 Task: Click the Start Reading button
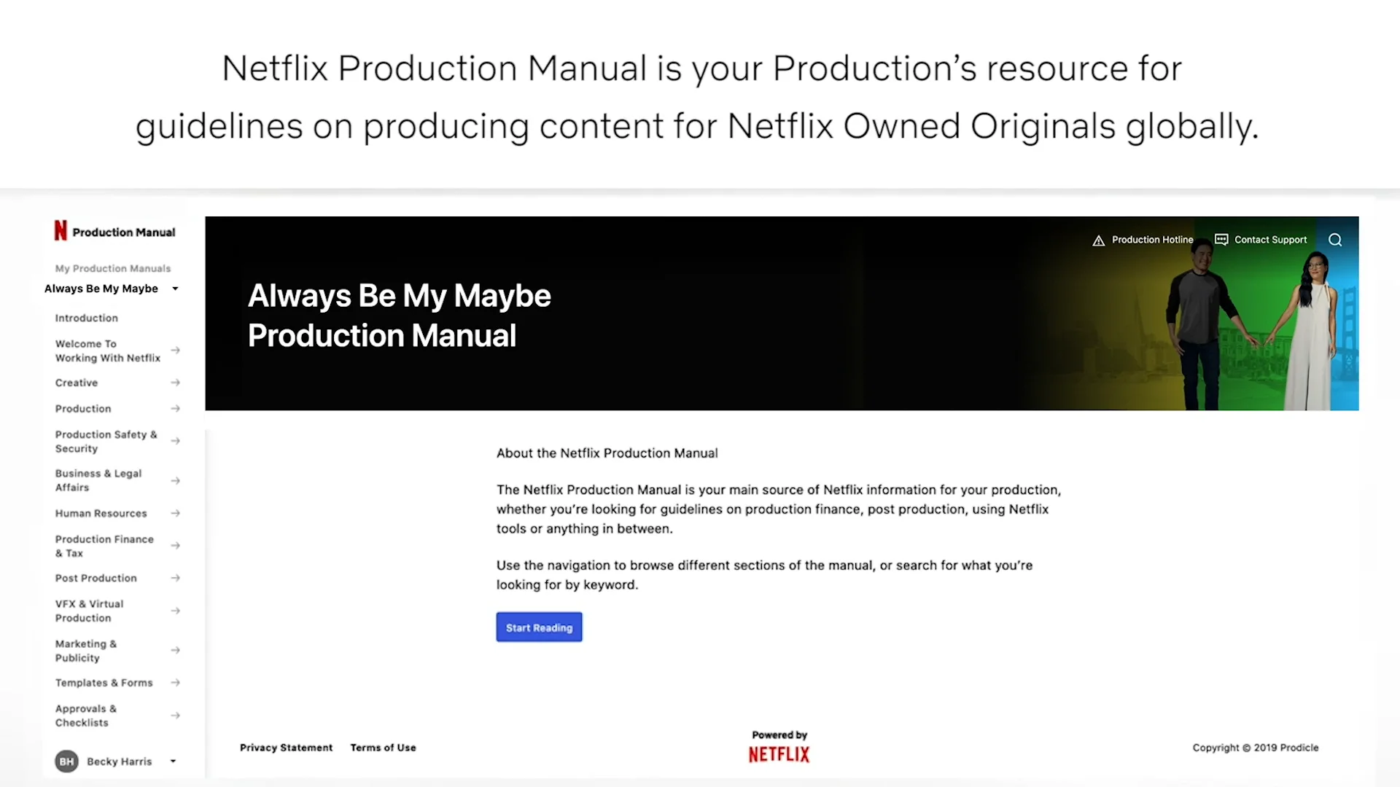pos(539,627)
